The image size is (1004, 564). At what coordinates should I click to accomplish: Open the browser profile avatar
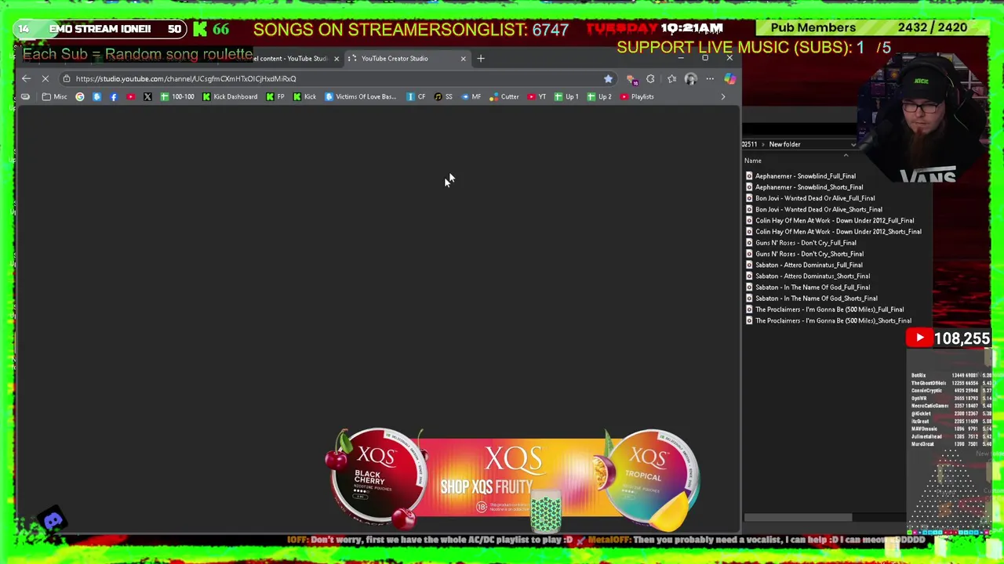tap(690, 78)
